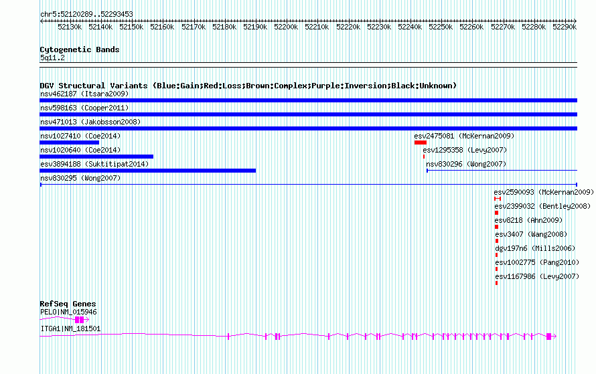Click the 52250k ruler tick label

[441, 27]
